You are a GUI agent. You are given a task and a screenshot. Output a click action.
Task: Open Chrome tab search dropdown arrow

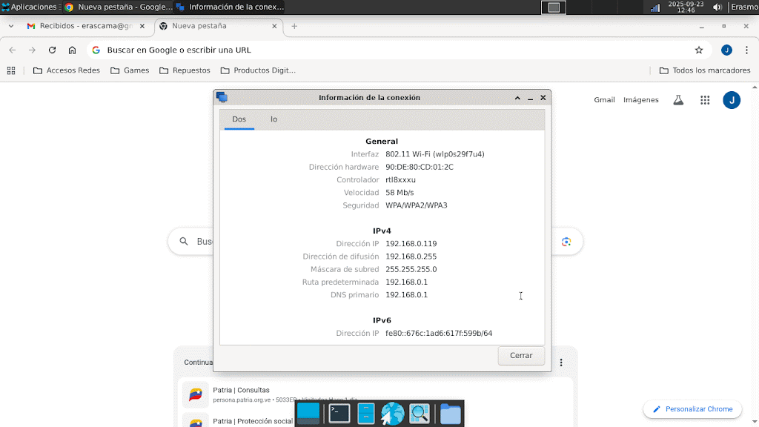click(x=11, y=26)
